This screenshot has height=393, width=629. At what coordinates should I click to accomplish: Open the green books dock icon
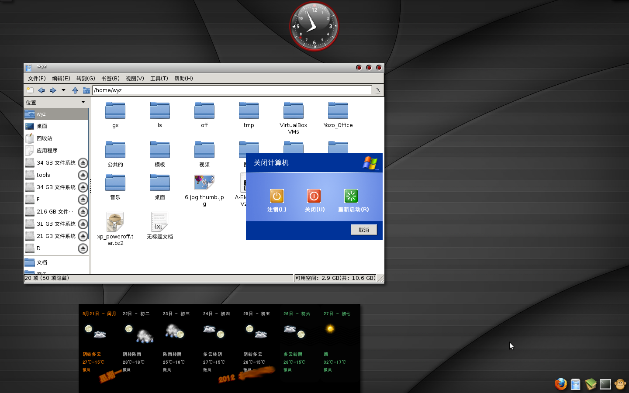pyautogui.click(x=591, y=384)
